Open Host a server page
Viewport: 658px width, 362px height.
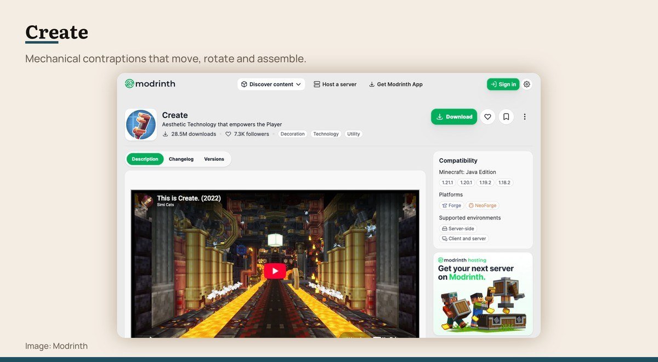(334, 84)
